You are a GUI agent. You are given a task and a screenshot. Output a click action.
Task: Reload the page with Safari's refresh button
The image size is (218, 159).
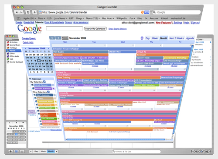click(x=28, y=12)
